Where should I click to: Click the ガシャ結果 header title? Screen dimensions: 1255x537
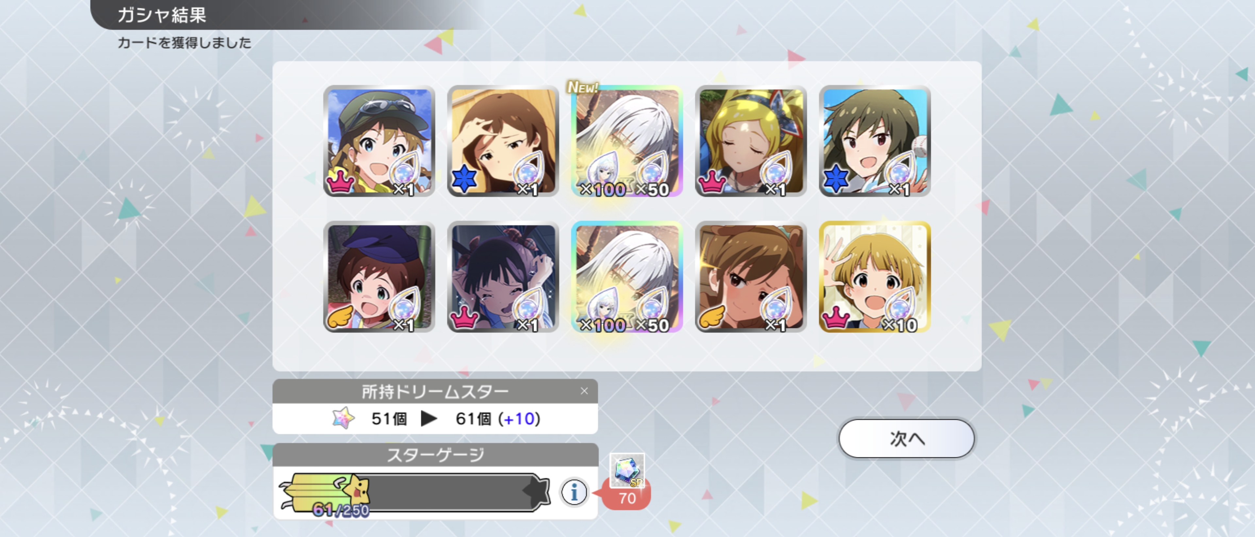(x=162, y=15)
